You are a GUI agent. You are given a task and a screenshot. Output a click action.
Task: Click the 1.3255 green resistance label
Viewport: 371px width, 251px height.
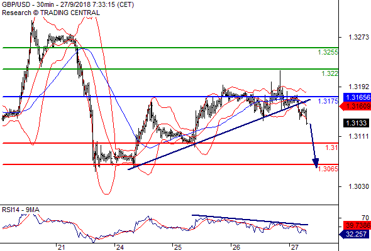pos(328,52)
